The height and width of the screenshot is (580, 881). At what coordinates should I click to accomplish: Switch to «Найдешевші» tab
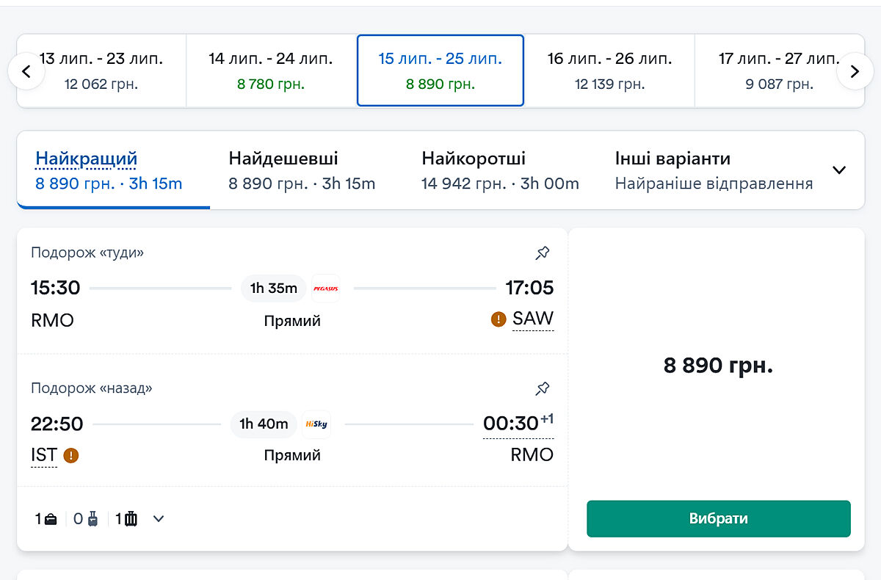coord(302,170)
